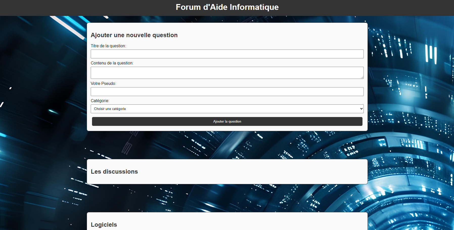Click the 'Titre de la question' text field
The height and width of the screenshot is (230, 454).
click(227, 54)
